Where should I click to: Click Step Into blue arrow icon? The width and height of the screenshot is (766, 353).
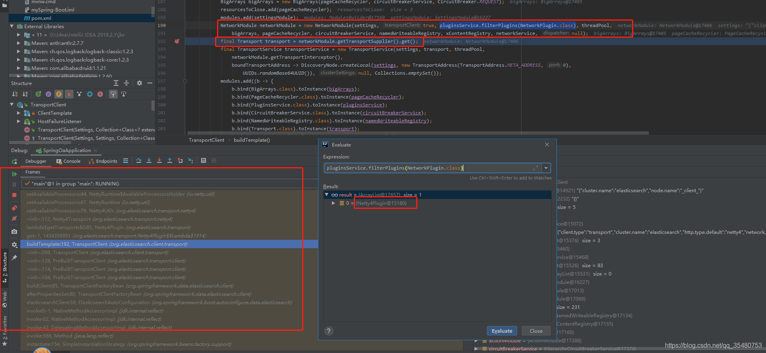click(x=149, y=161)
